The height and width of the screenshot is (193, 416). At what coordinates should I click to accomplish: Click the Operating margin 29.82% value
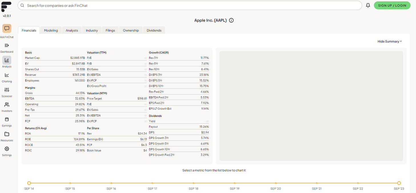click(80, 104)
